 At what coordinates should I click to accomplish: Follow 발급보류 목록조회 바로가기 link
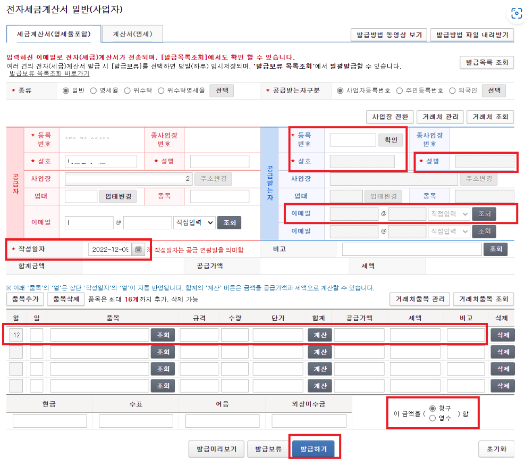click(x=49, y=73)
